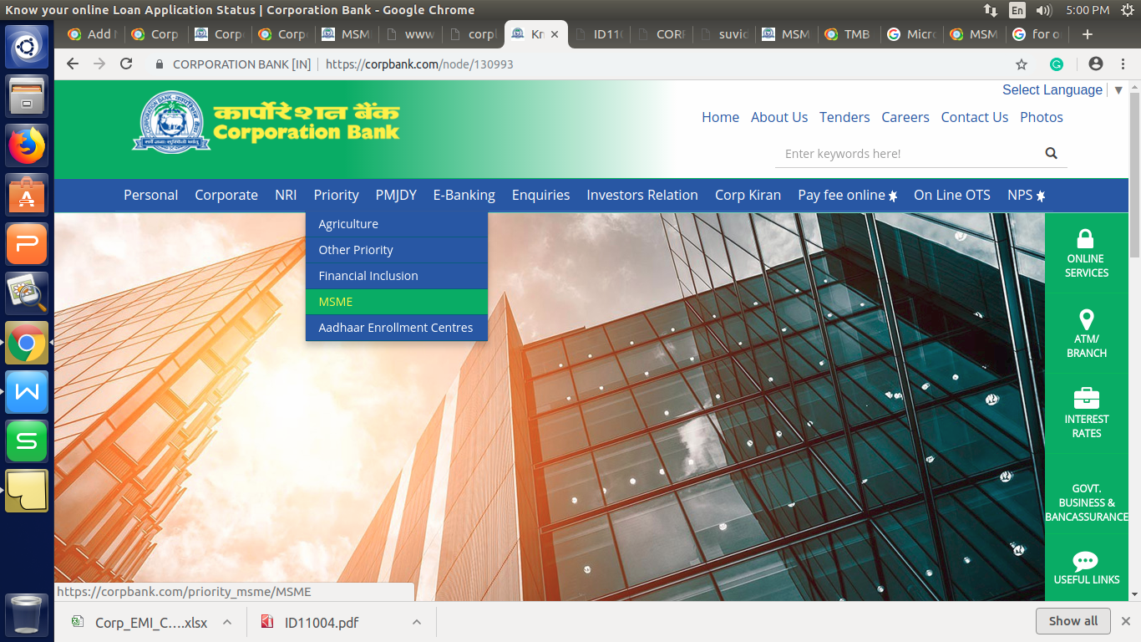Click the Careers link
This screenshot has width=1141, height=642.
[x=905, y=117]
